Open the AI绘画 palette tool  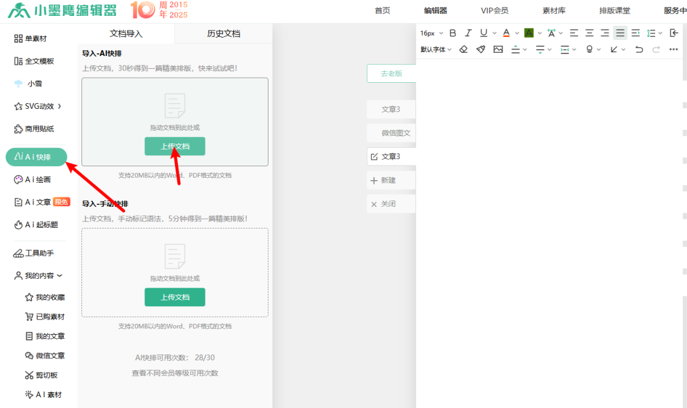(x=37, y=180)
